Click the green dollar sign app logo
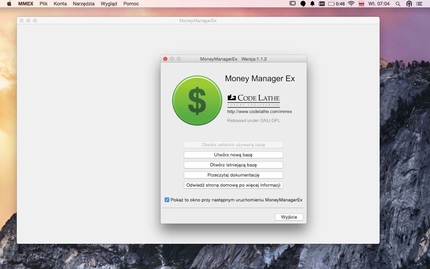The height and width of the screenshot is (269, 430). [x=197, y=101]
